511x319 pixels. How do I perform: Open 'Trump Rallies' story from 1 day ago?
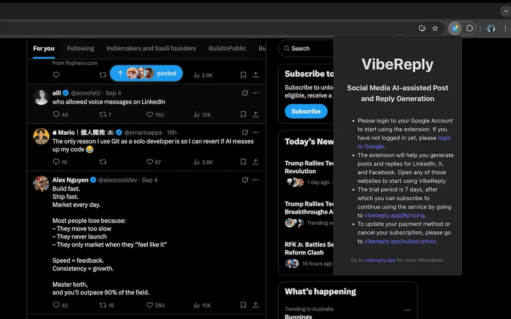309,167
